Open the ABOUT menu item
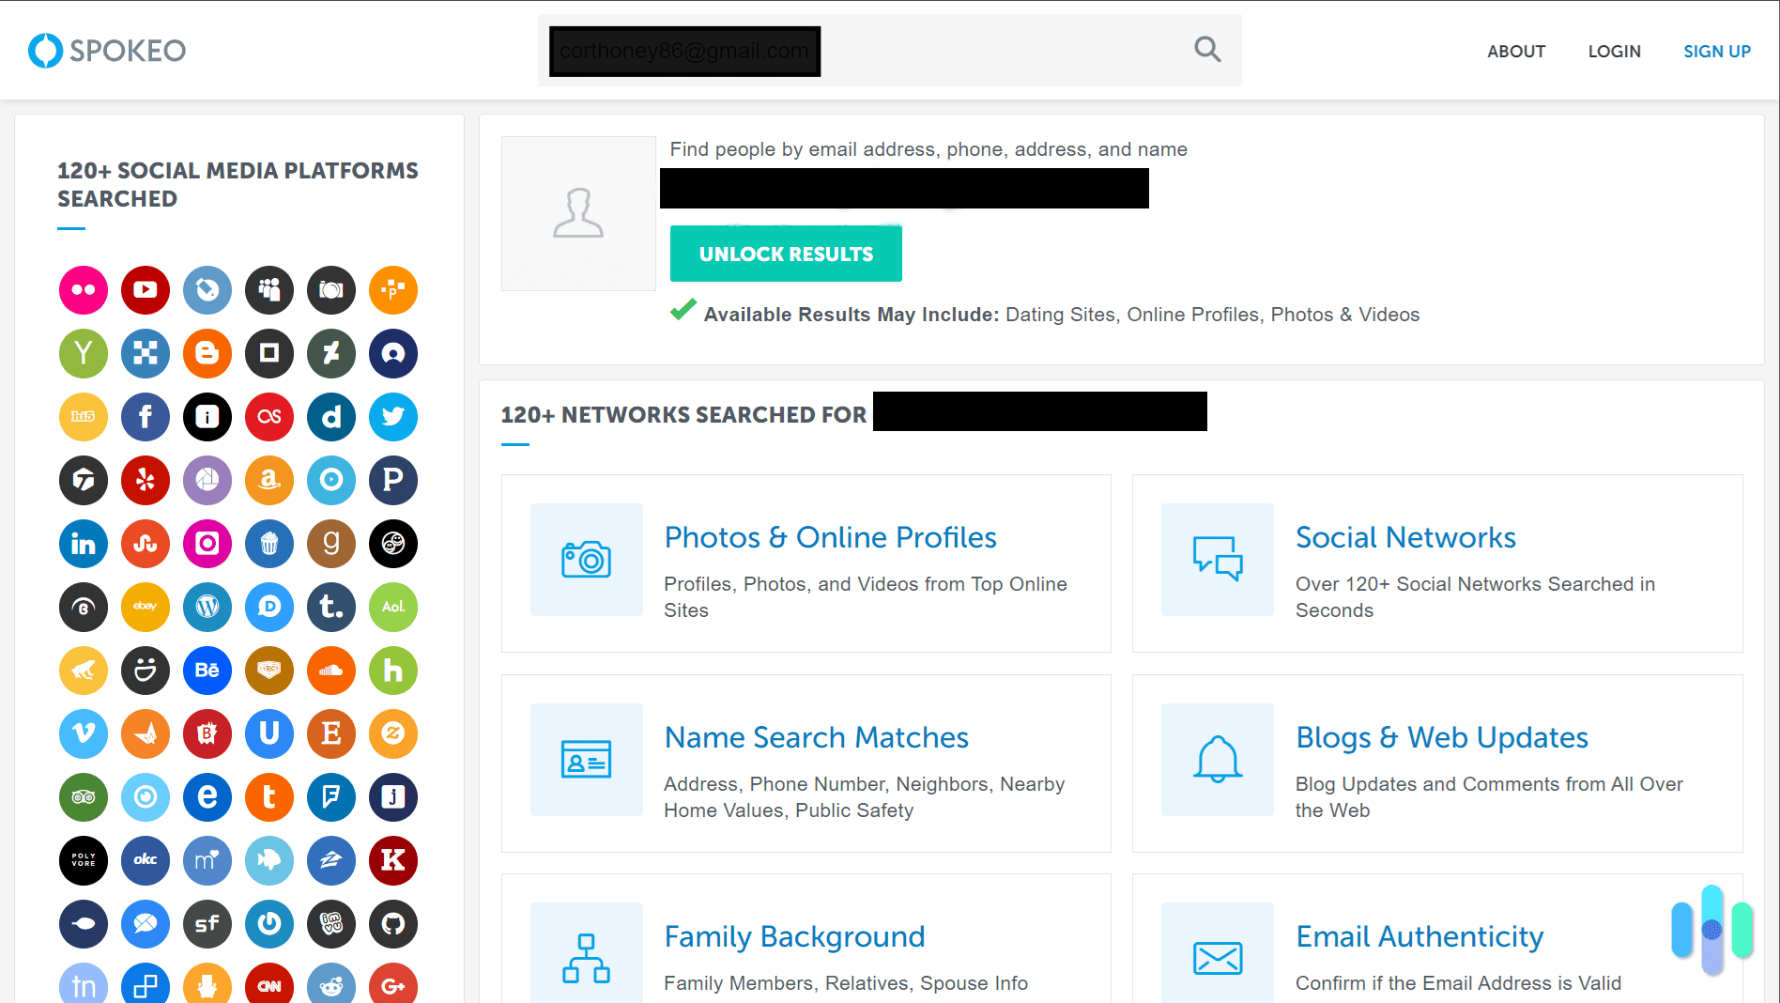Image resolution: width=1780 pixels, height=1003 pixels. (x=1515, y=51)
